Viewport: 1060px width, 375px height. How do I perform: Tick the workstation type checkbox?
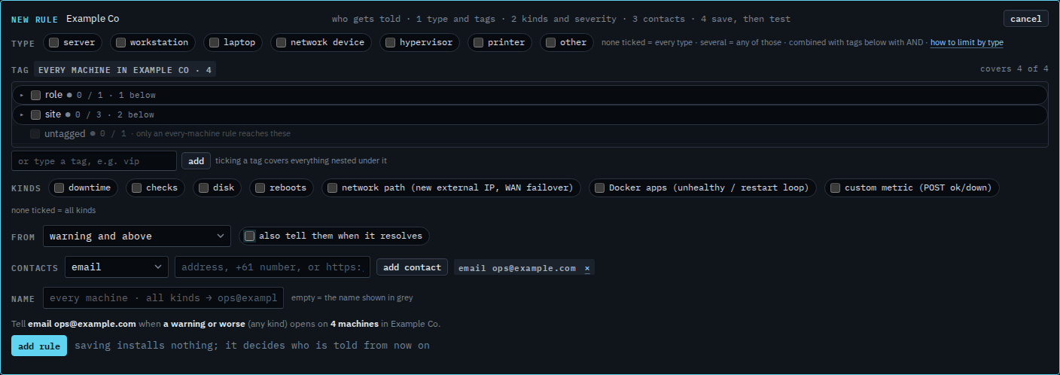point(120,43)
